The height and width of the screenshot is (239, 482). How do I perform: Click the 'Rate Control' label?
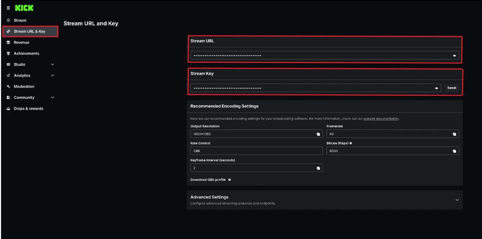coord(200,143)
